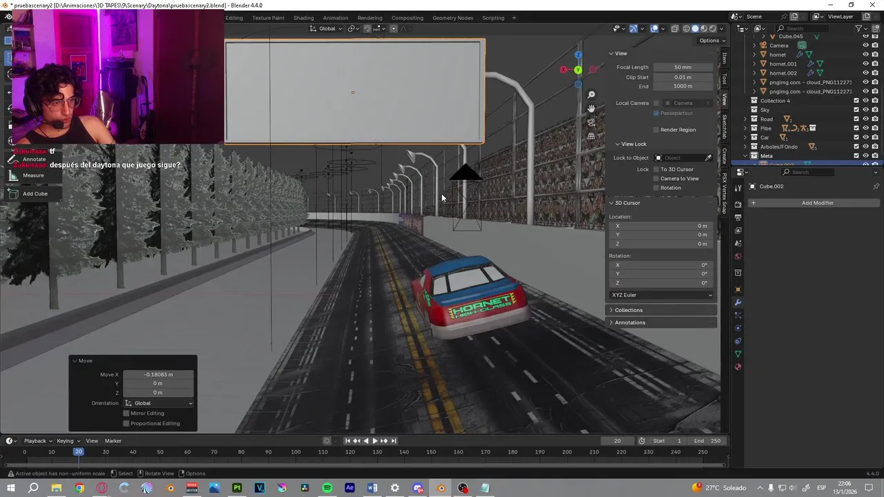Switch to the Shading workspace tab
The height and width of the screenshot is (497, 884).
pyautogui.click(x=303, y=18)
